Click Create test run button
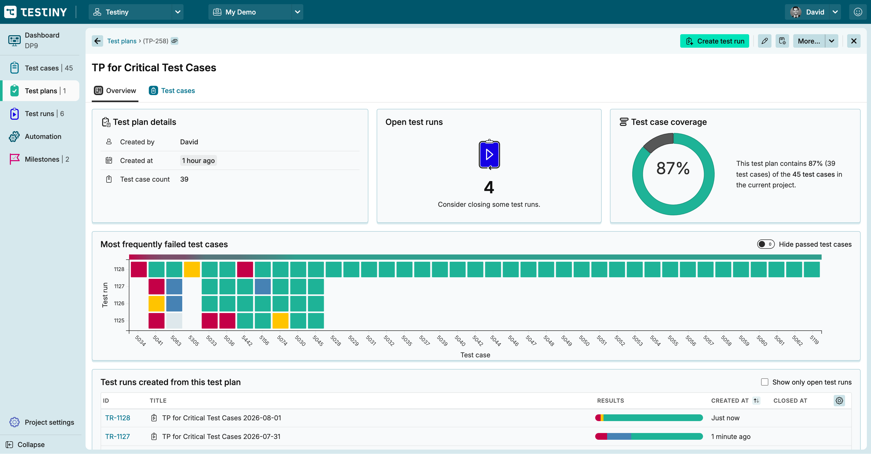The width and height of the screenshot is (871, 454). 714,41
